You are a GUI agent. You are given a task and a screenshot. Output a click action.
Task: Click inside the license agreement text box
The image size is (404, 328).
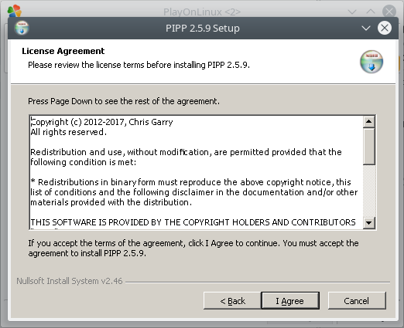pos(196,172)
